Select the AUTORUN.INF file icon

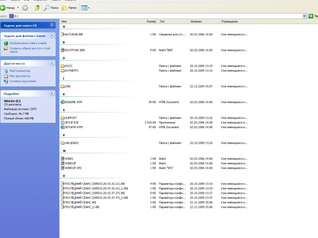[x=62, y=34]
